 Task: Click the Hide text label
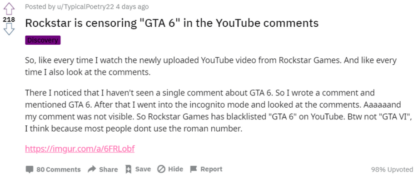click(x=176, y=169)
